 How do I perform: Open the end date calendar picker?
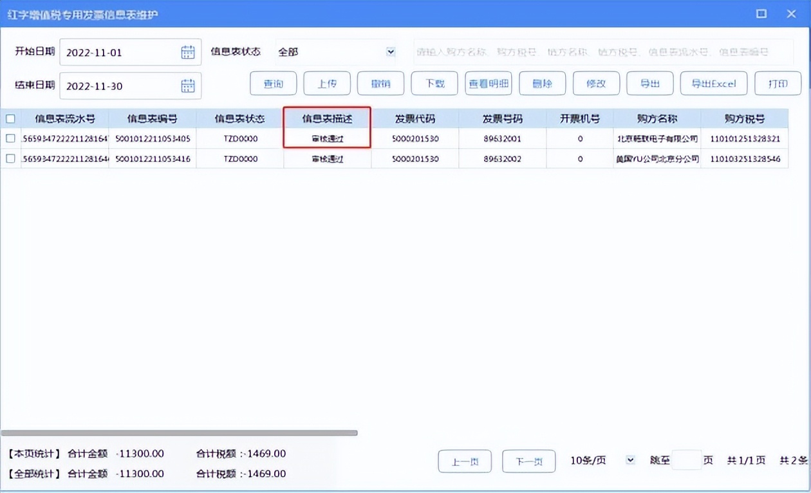pyautogui.click(x=187, y=86)
